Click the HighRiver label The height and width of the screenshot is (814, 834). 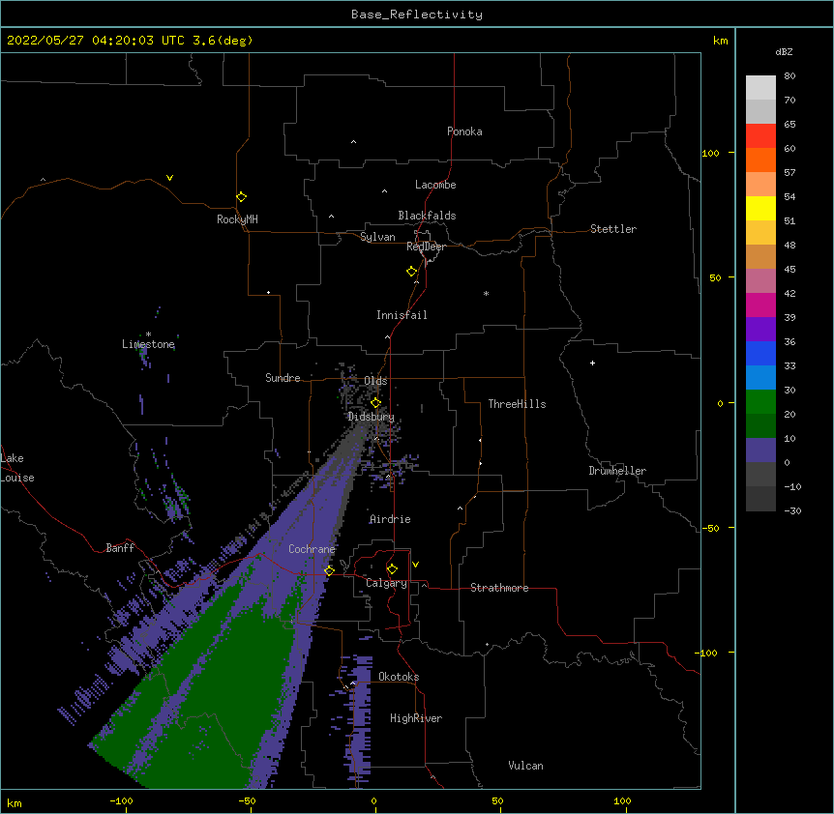[x=416, y=718]
